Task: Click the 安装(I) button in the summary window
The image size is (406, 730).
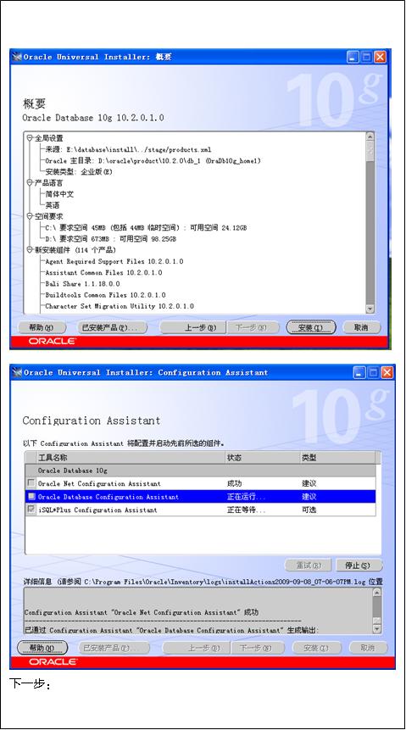Action: click(x=310, y=327)
